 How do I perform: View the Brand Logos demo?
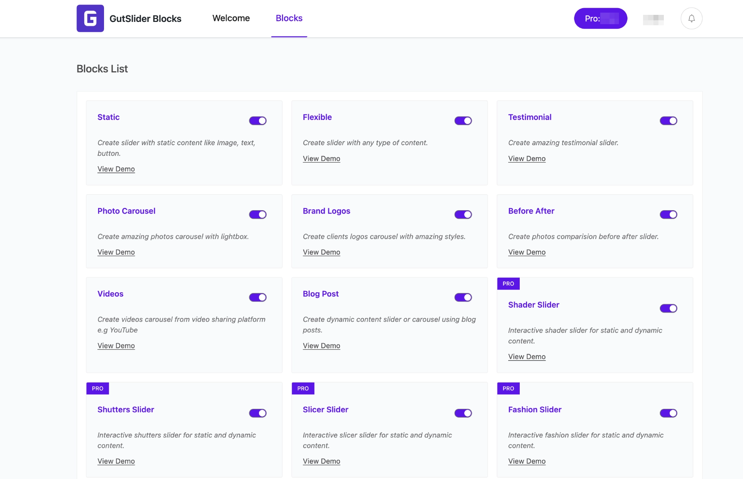point(321,252)
